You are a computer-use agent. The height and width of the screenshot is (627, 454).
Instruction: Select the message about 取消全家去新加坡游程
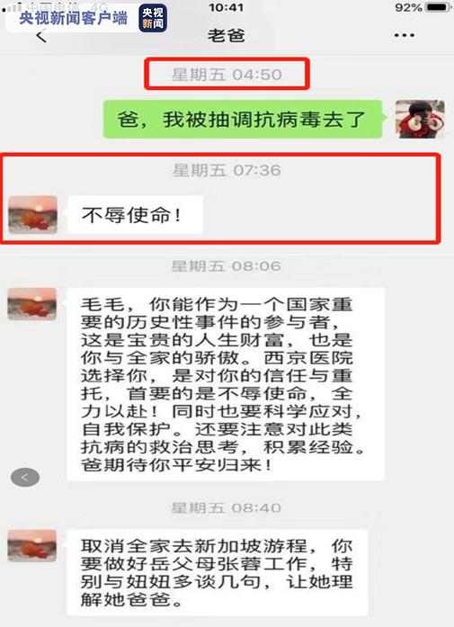coord(217,572)
